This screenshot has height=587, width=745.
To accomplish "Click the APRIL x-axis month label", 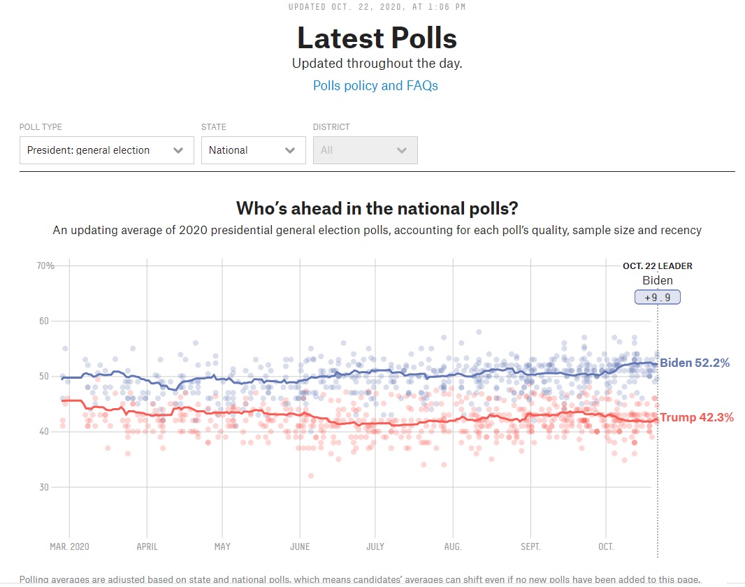I will 147,546.
